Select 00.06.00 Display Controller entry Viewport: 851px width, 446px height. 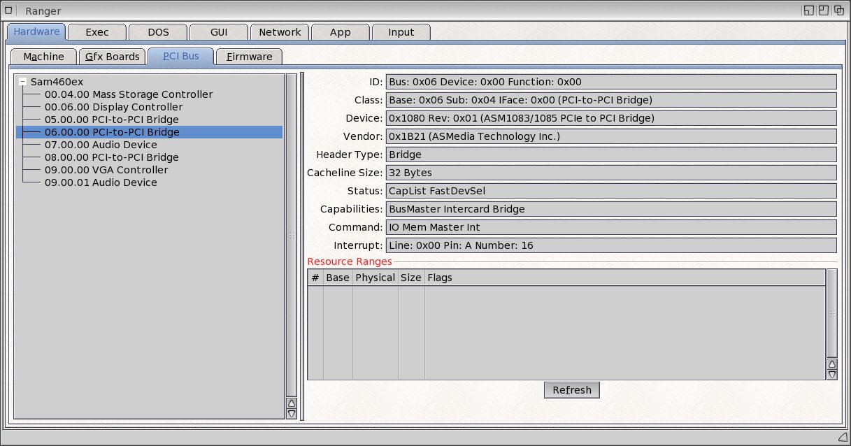(113, 107)
